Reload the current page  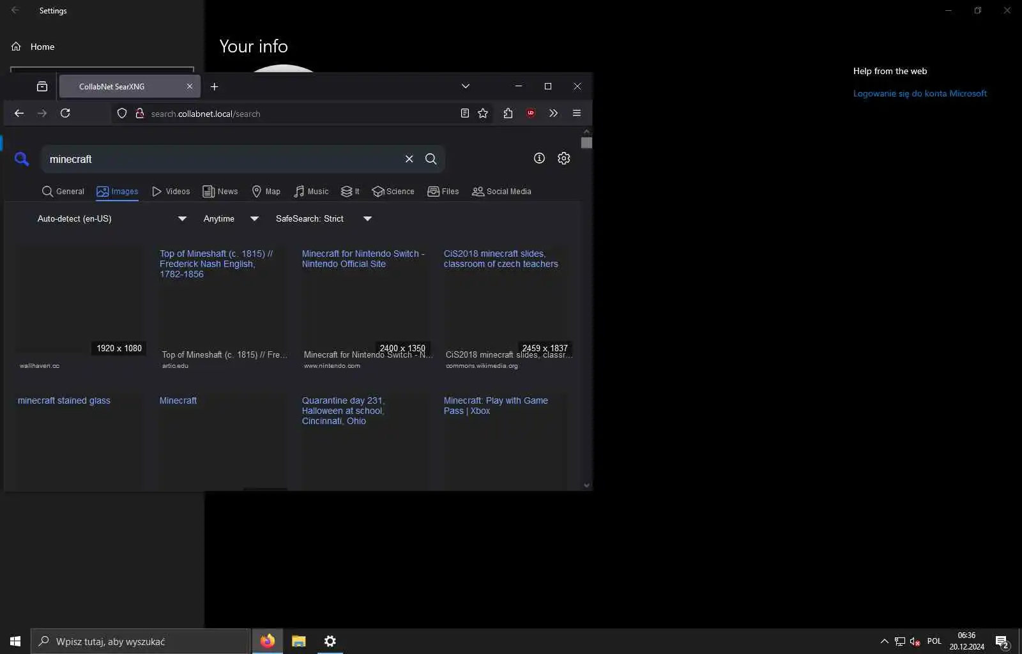coord(65,113)
